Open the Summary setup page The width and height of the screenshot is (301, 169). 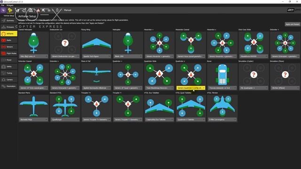click(9, 21)
